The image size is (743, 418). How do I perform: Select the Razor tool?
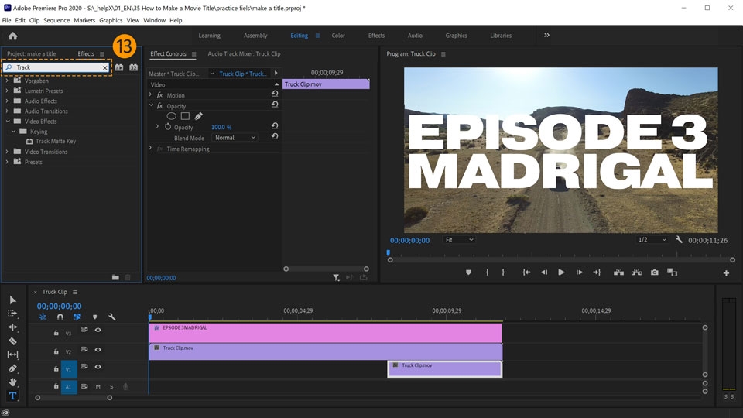12,341
